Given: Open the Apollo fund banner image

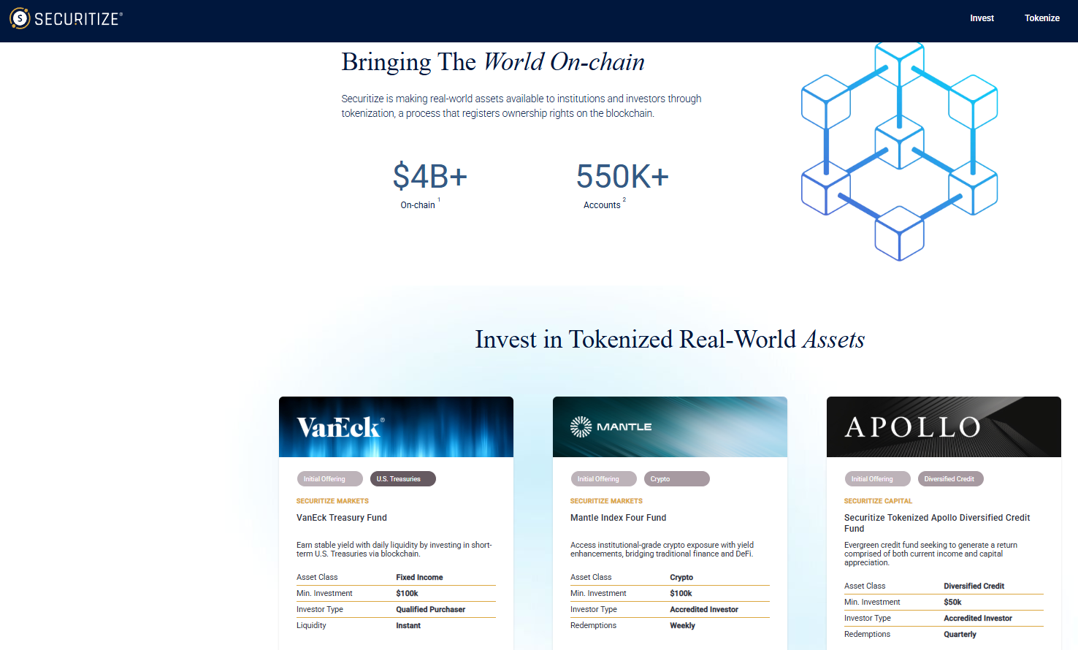Looking at the screenshot, I should (944, 427).
